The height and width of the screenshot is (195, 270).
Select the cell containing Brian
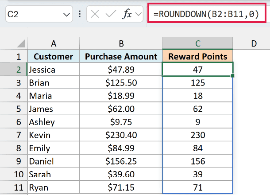click(x=54, y=83)
